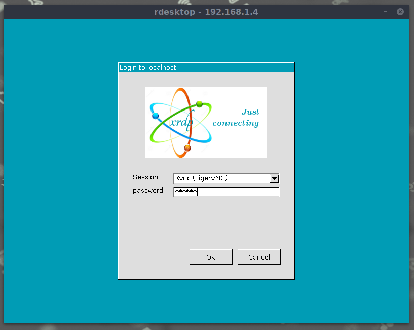This screenshot has height=330, width=414.
Task: Select the Xvnc (TigerVNC) session field
Action: (x=227, y=178)
